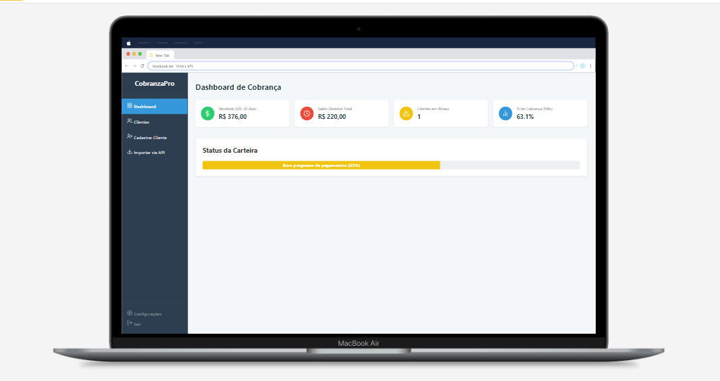Click the yellow payment progress bar
The height and width of the screenshot is (381, 720).
click(x=321, y=166)
